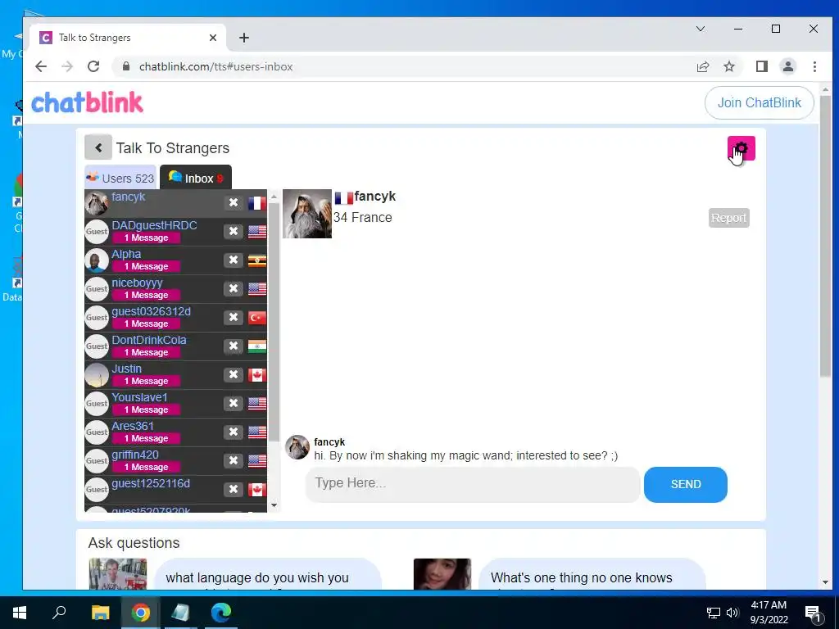Image resolution: width=839 pixels, height=629 pixels.
Task: Open taskbar search magnifier
Action: (x=59, y=613)
